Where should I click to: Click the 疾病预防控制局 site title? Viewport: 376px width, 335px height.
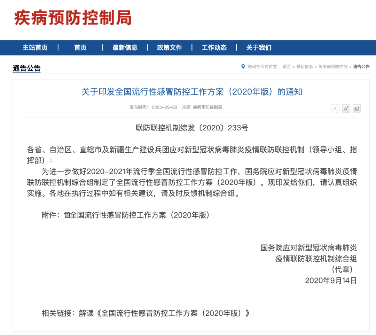pos(73,18)
